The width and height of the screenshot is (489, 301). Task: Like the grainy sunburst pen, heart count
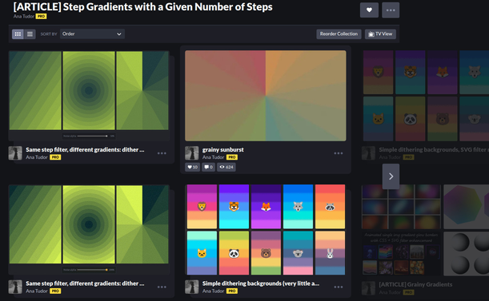192,167
